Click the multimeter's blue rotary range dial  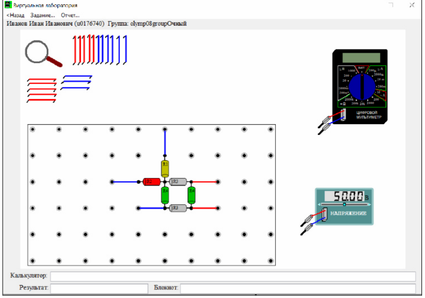[362, 87]
